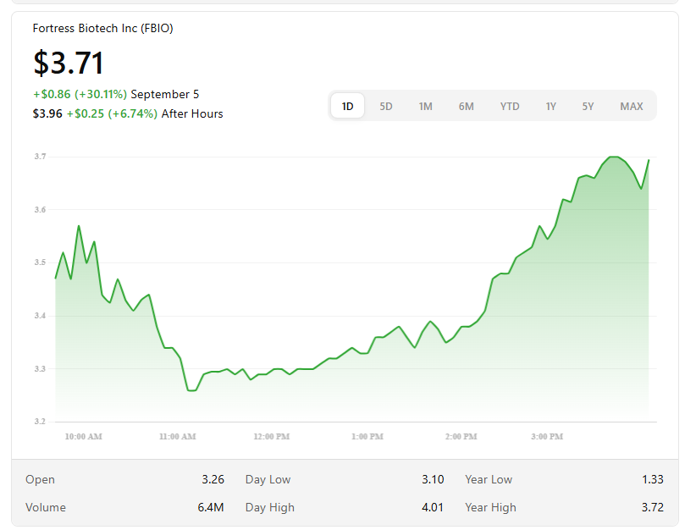The image size is (696, 530).
Task: Click the Fortress Biotech Inc (FBIO) title
Action: pyautogui.click(x=102, y=28)
